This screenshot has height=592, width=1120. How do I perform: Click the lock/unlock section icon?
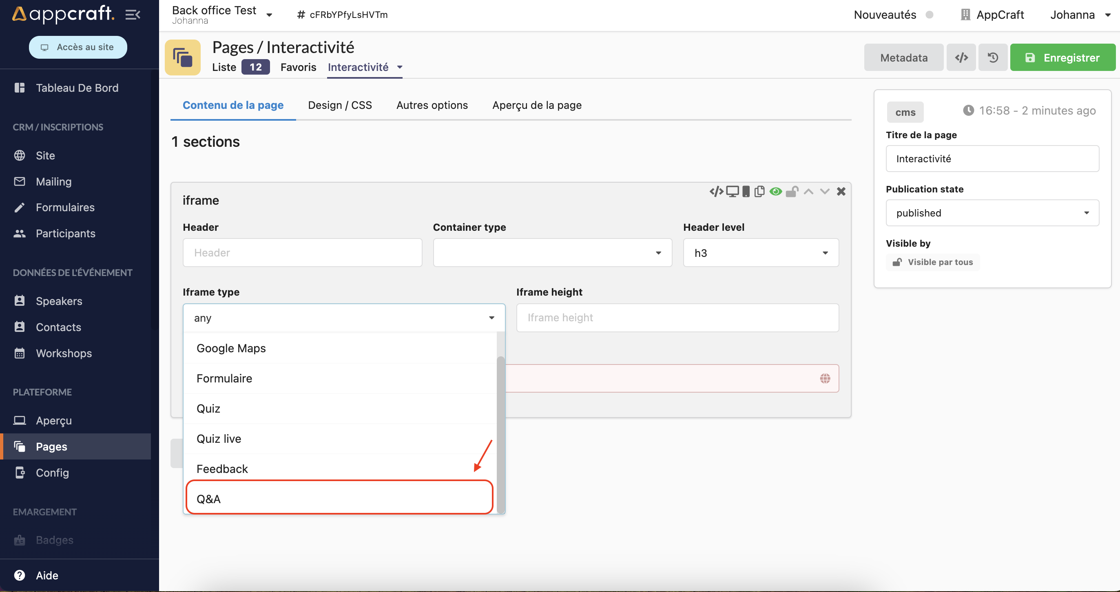792,192
